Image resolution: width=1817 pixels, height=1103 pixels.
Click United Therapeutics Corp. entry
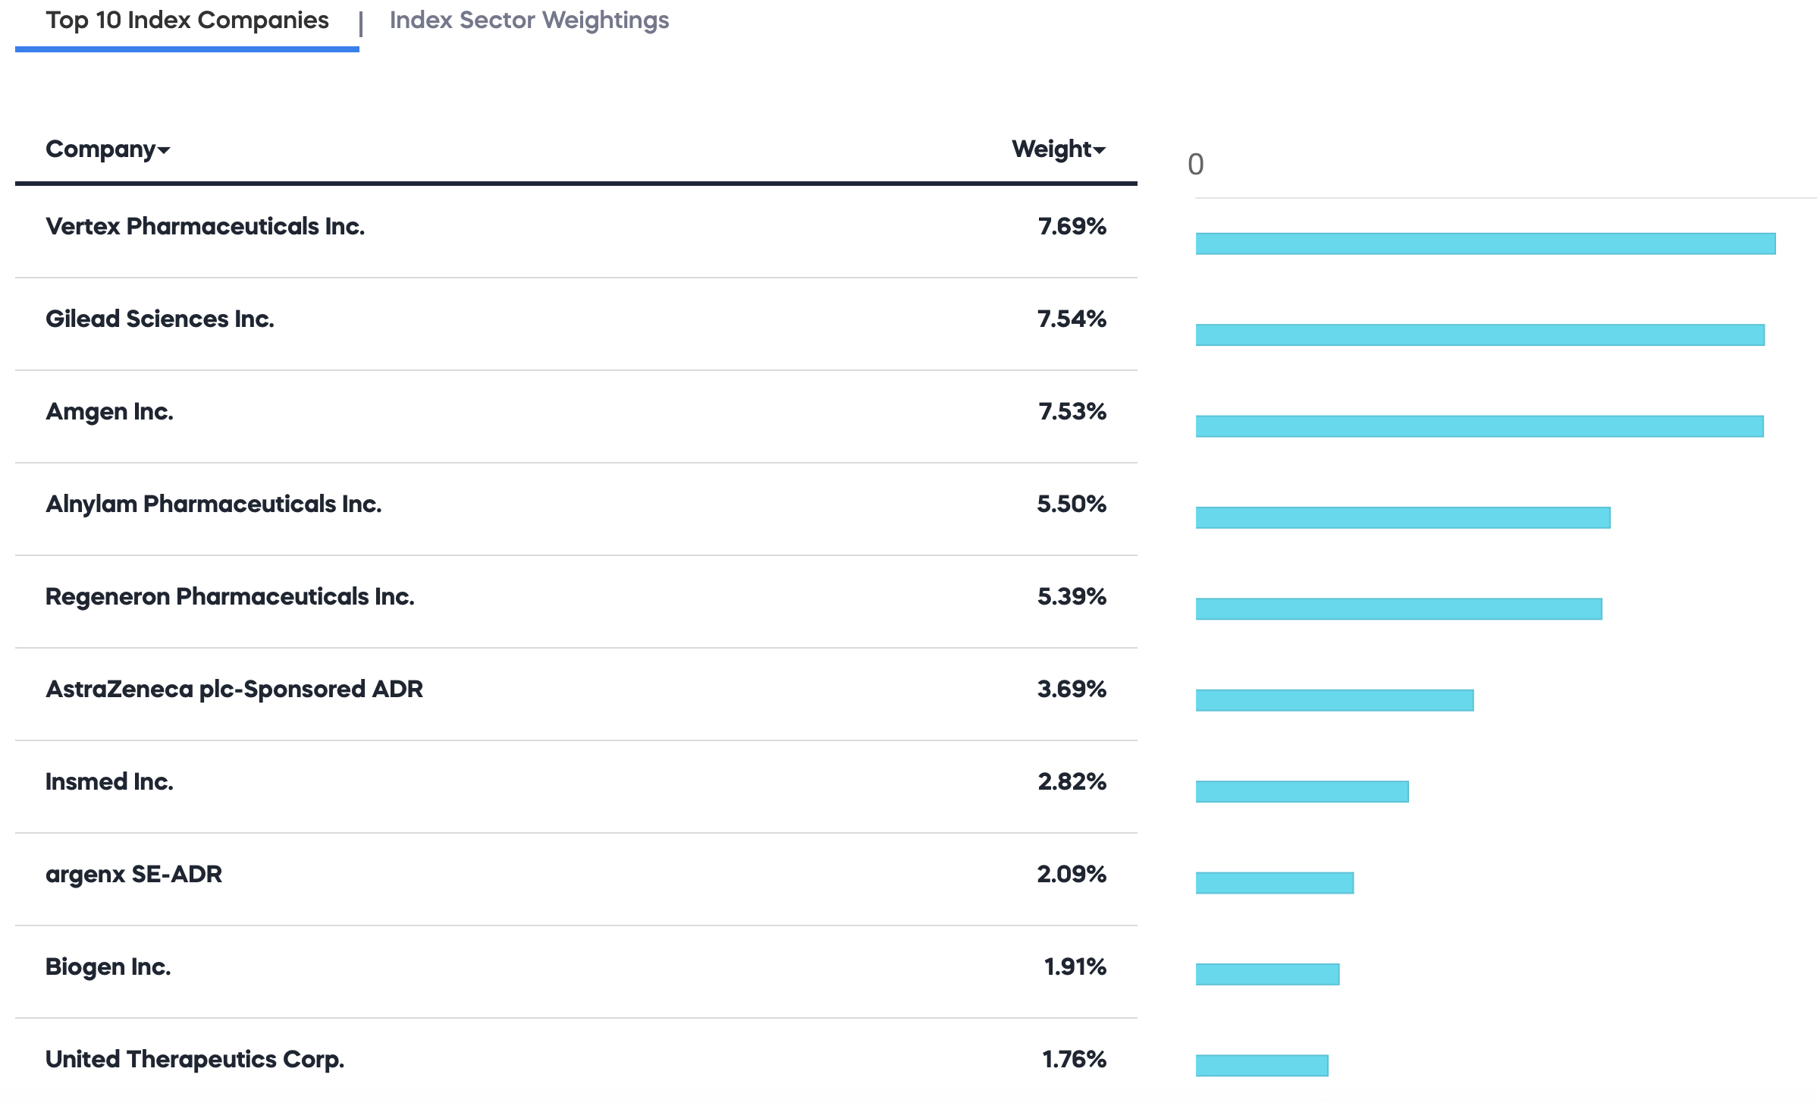tap(195, 1060)
